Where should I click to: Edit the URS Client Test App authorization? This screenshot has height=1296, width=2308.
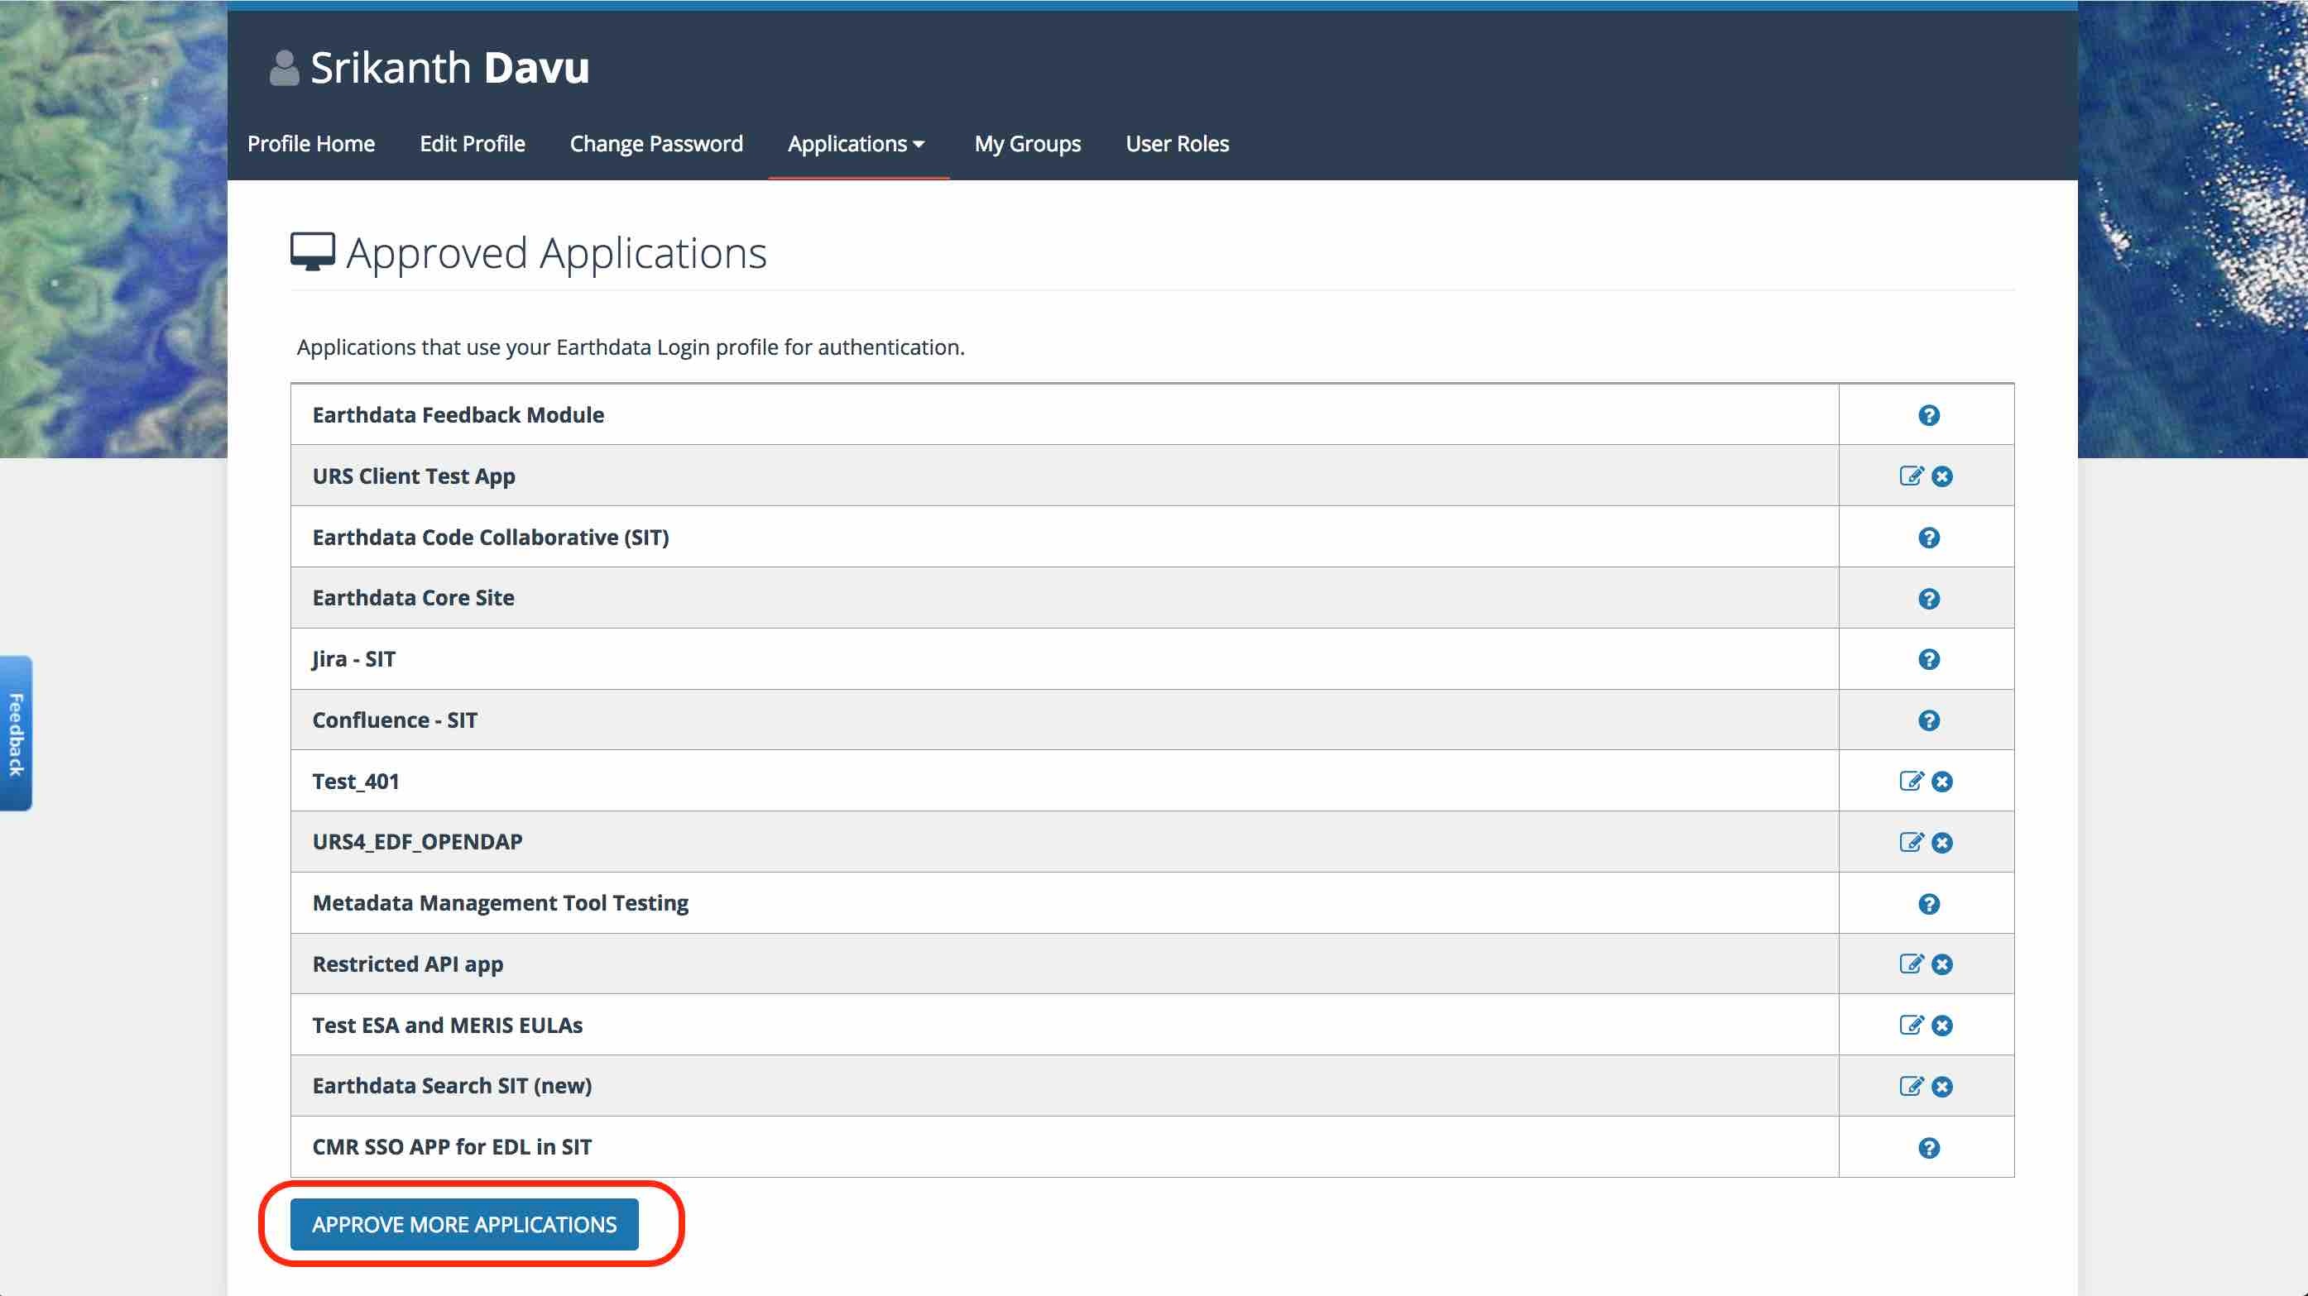click(x=1911, y=476)
